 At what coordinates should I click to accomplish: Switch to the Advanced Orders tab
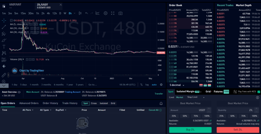point(29,103)
